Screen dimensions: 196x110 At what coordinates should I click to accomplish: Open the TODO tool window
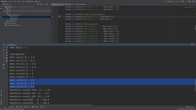[x=12, y=107]
